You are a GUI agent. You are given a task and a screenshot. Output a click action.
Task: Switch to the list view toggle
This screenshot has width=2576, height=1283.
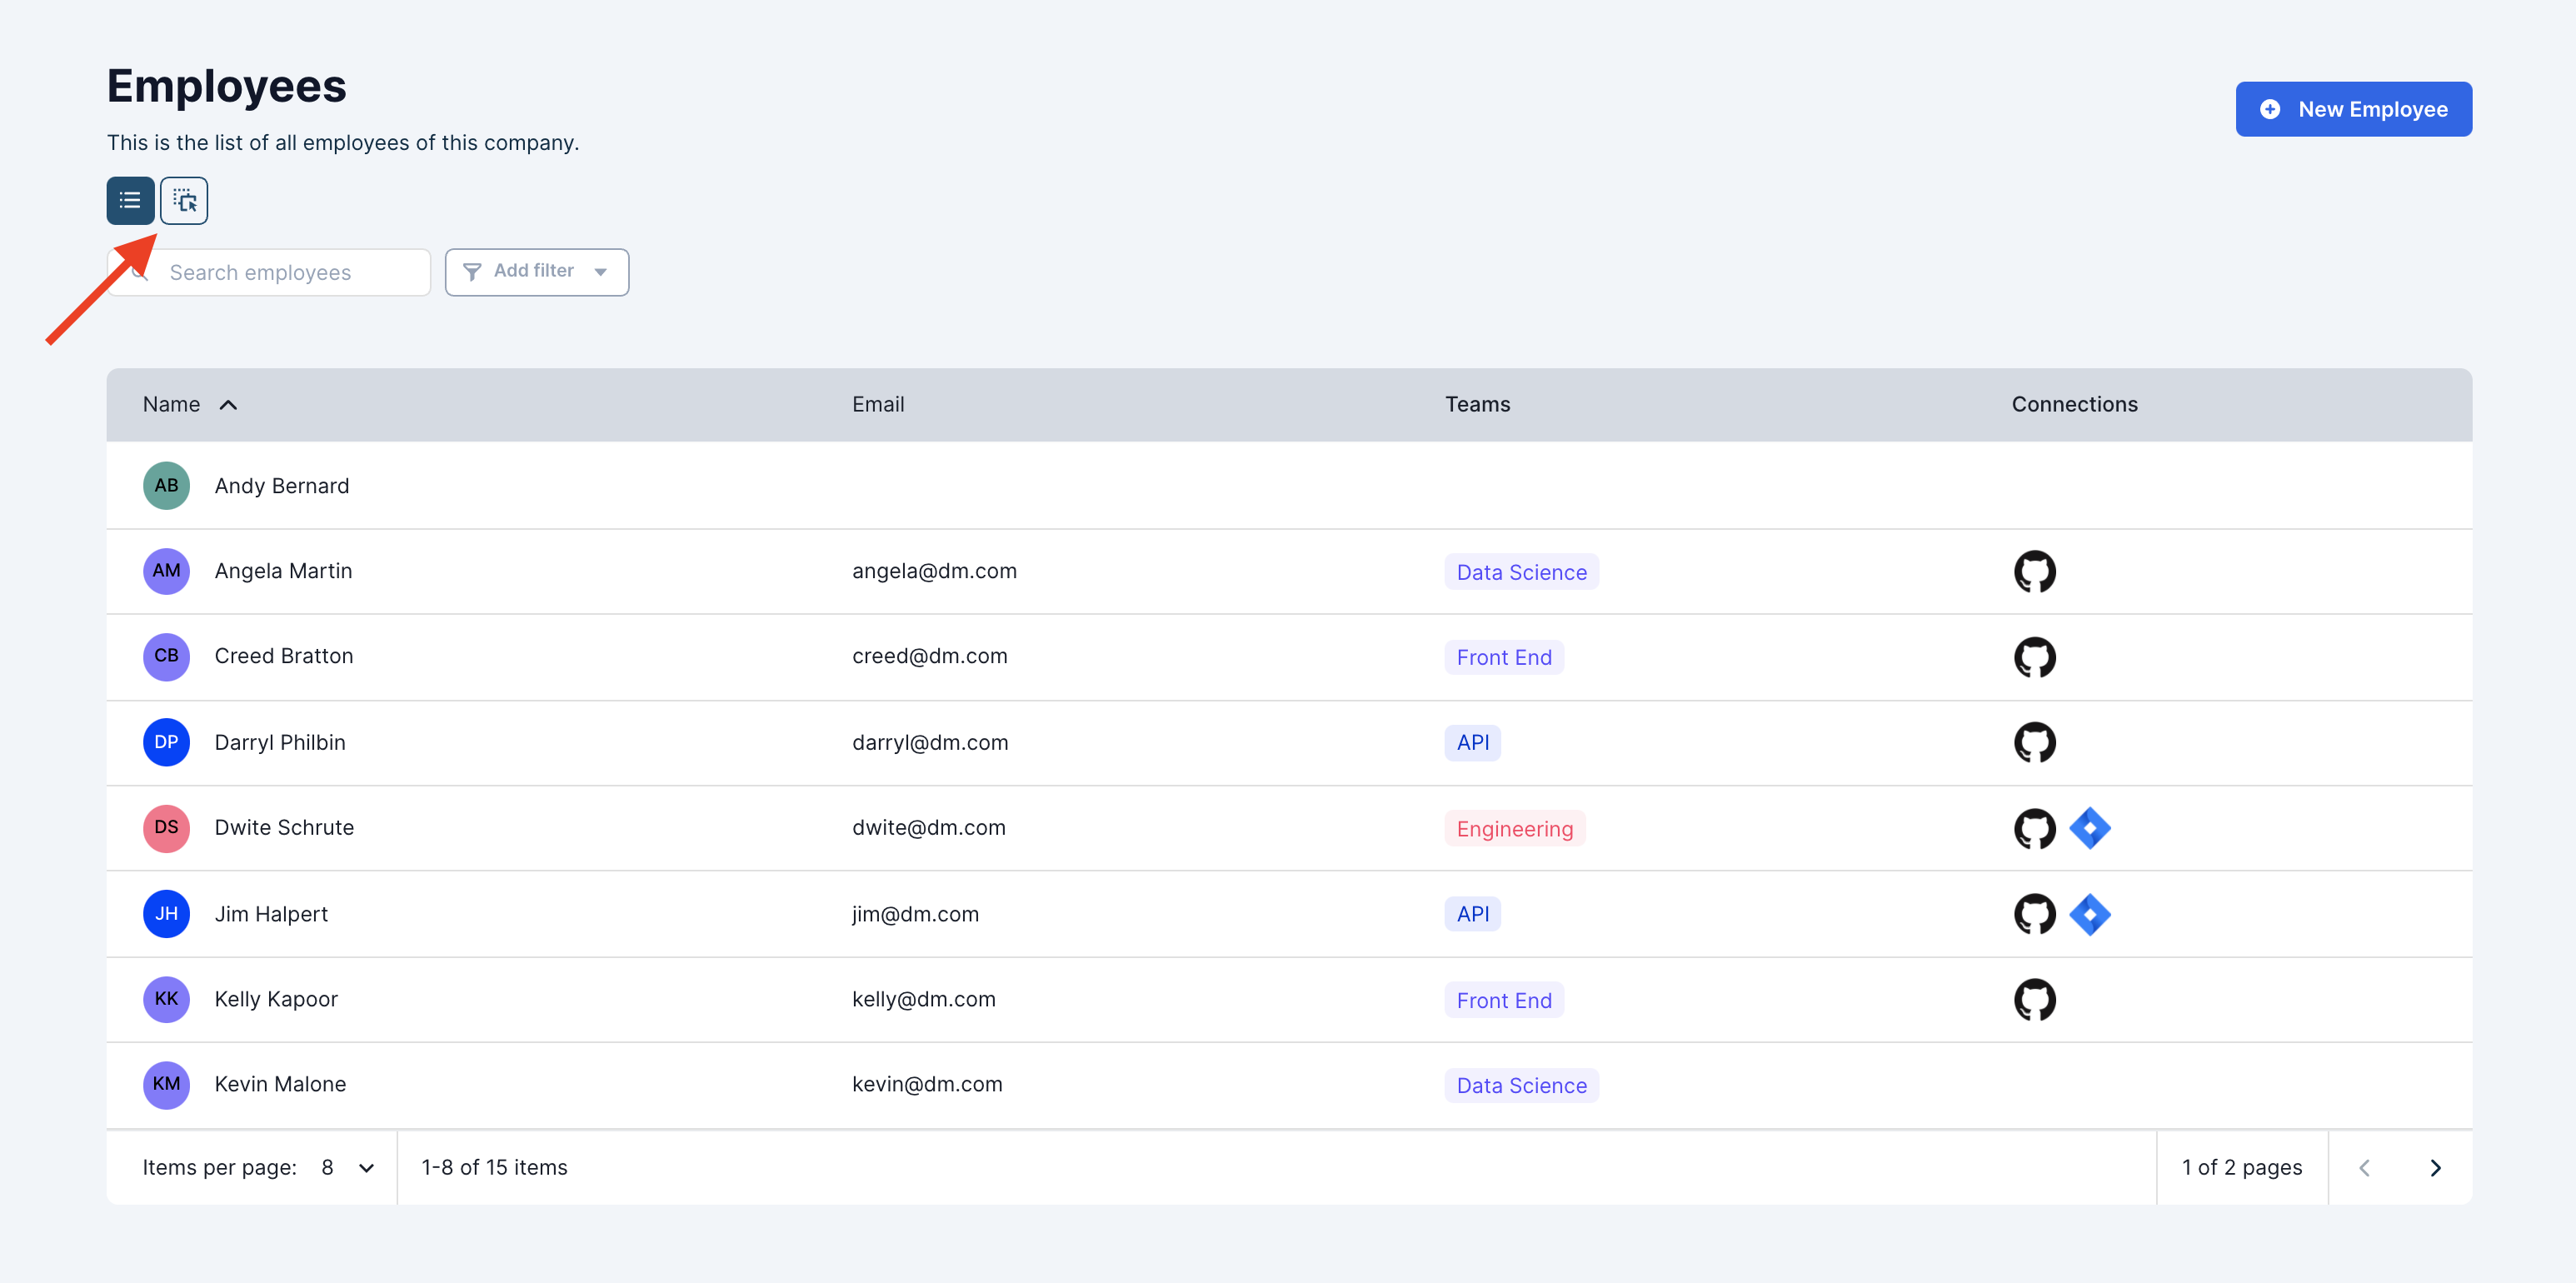pos(130,201)
